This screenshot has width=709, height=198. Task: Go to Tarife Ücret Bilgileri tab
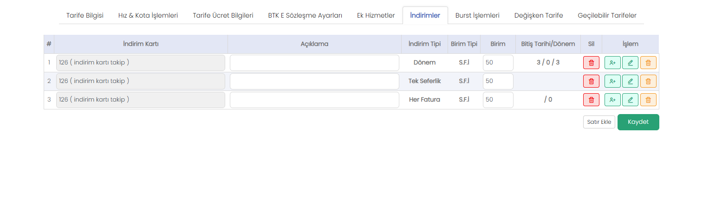(223, 15)
